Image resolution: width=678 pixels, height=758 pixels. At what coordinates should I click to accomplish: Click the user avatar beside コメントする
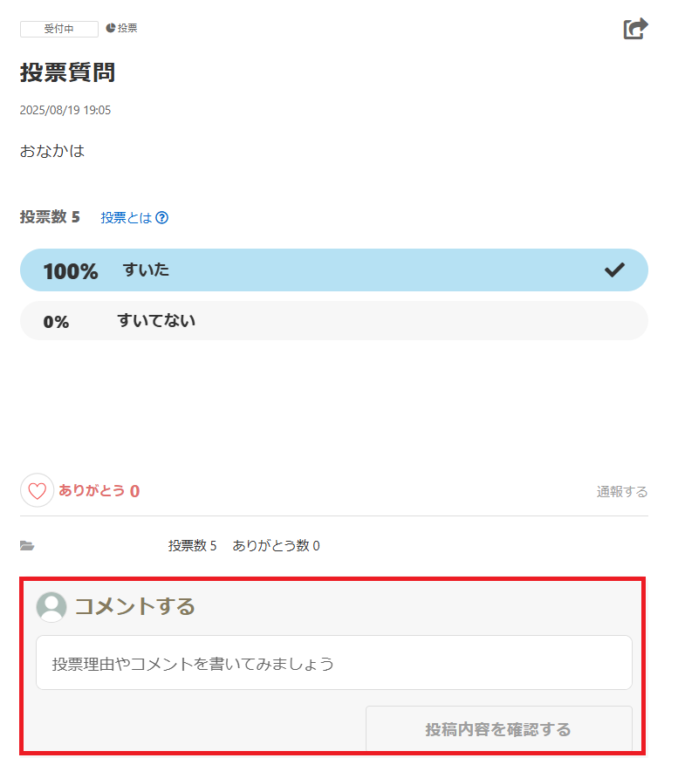click(51, 607)
